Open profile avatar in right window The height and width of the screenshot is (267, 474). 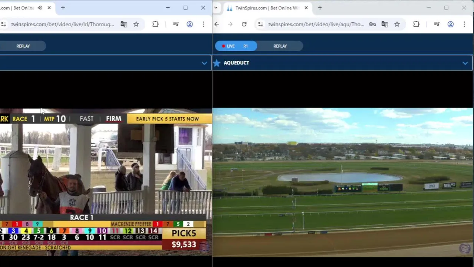[451, 24]
